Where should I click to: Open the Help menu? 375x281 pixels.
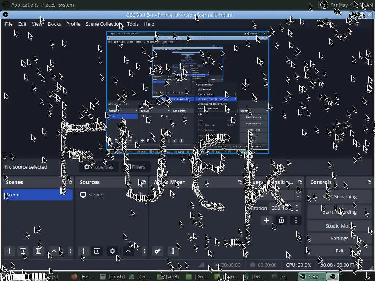[149, 24]
